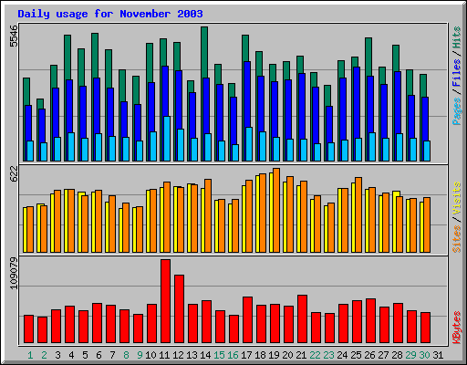Click day label 4 on the x-axis
Viewport: 467px width, 365px height.
(71, 355)
